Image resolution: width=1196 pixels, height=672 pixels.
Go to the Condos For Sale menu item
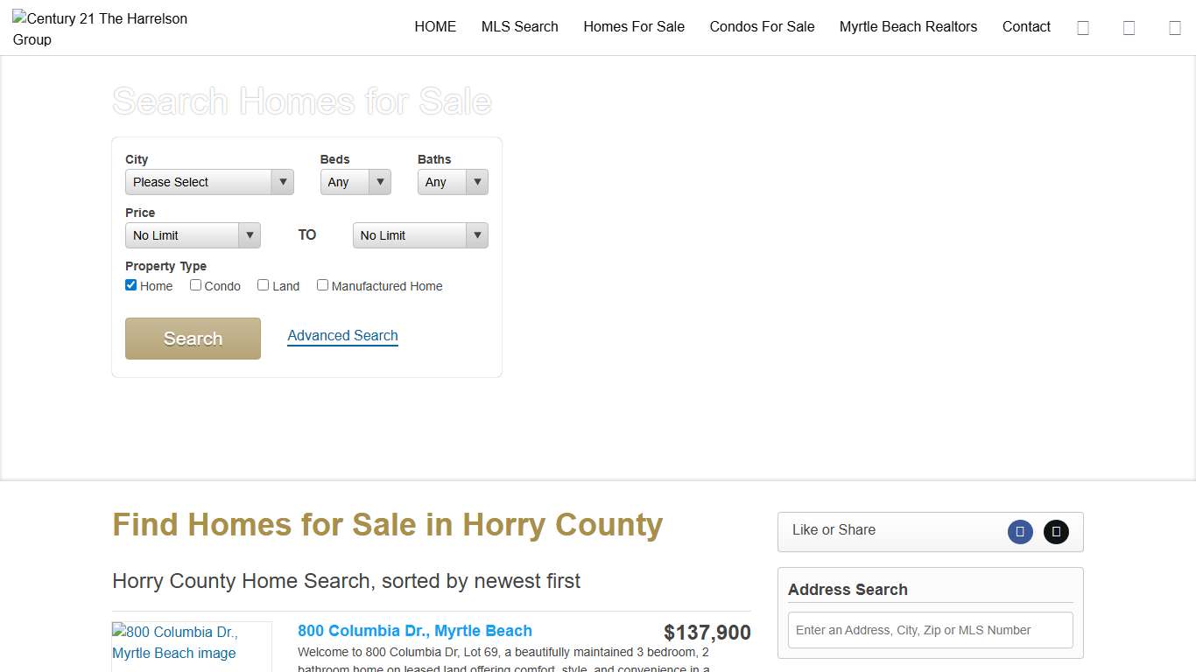[x=762, y=26]
